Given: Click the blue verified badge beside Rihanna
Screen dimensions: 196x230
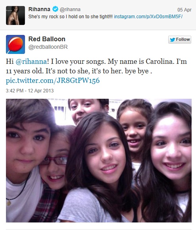Looking at the screenshot, I should tap(55, 9).
